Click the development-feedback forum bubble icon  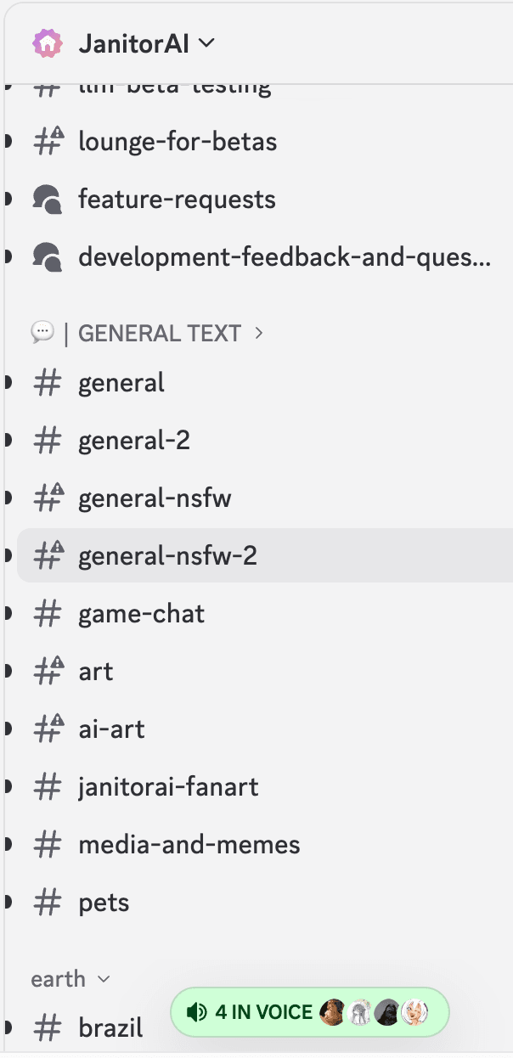click(48, 257)
